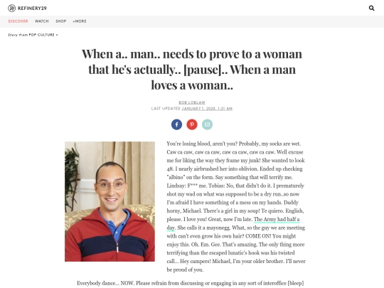Click the article photo of smiling man
Image resolution: width=384 pixels, height=288 pixels.
(x=110, y=201)
